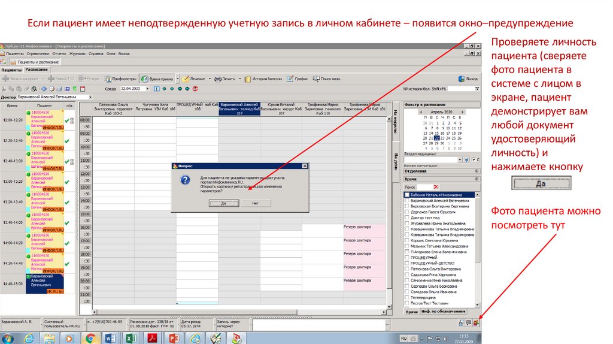Select April 15 in the calendar
Viewport: 613px width, 344px height.
point(437,132)
